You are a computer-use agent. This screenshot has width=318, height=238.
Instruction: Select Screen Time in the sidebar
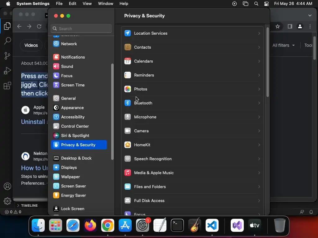[x=79, y=85]
